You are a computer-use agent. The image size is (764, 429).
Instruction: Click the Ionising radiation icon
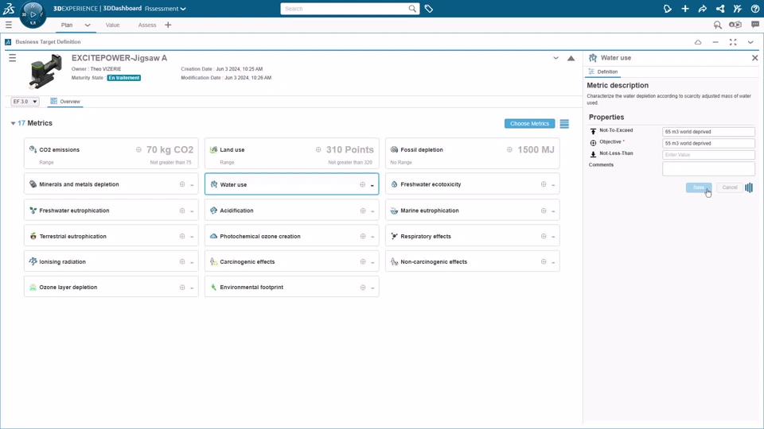point(33,261)
